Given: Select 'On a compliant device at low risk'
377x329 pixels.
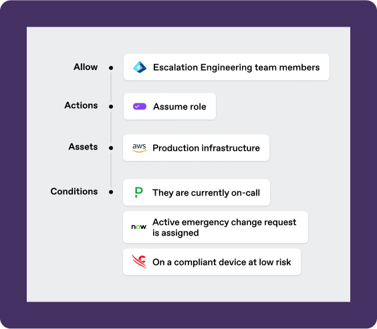Looking at the screenshot, I should pyautogui.click(x=212, y=262).
